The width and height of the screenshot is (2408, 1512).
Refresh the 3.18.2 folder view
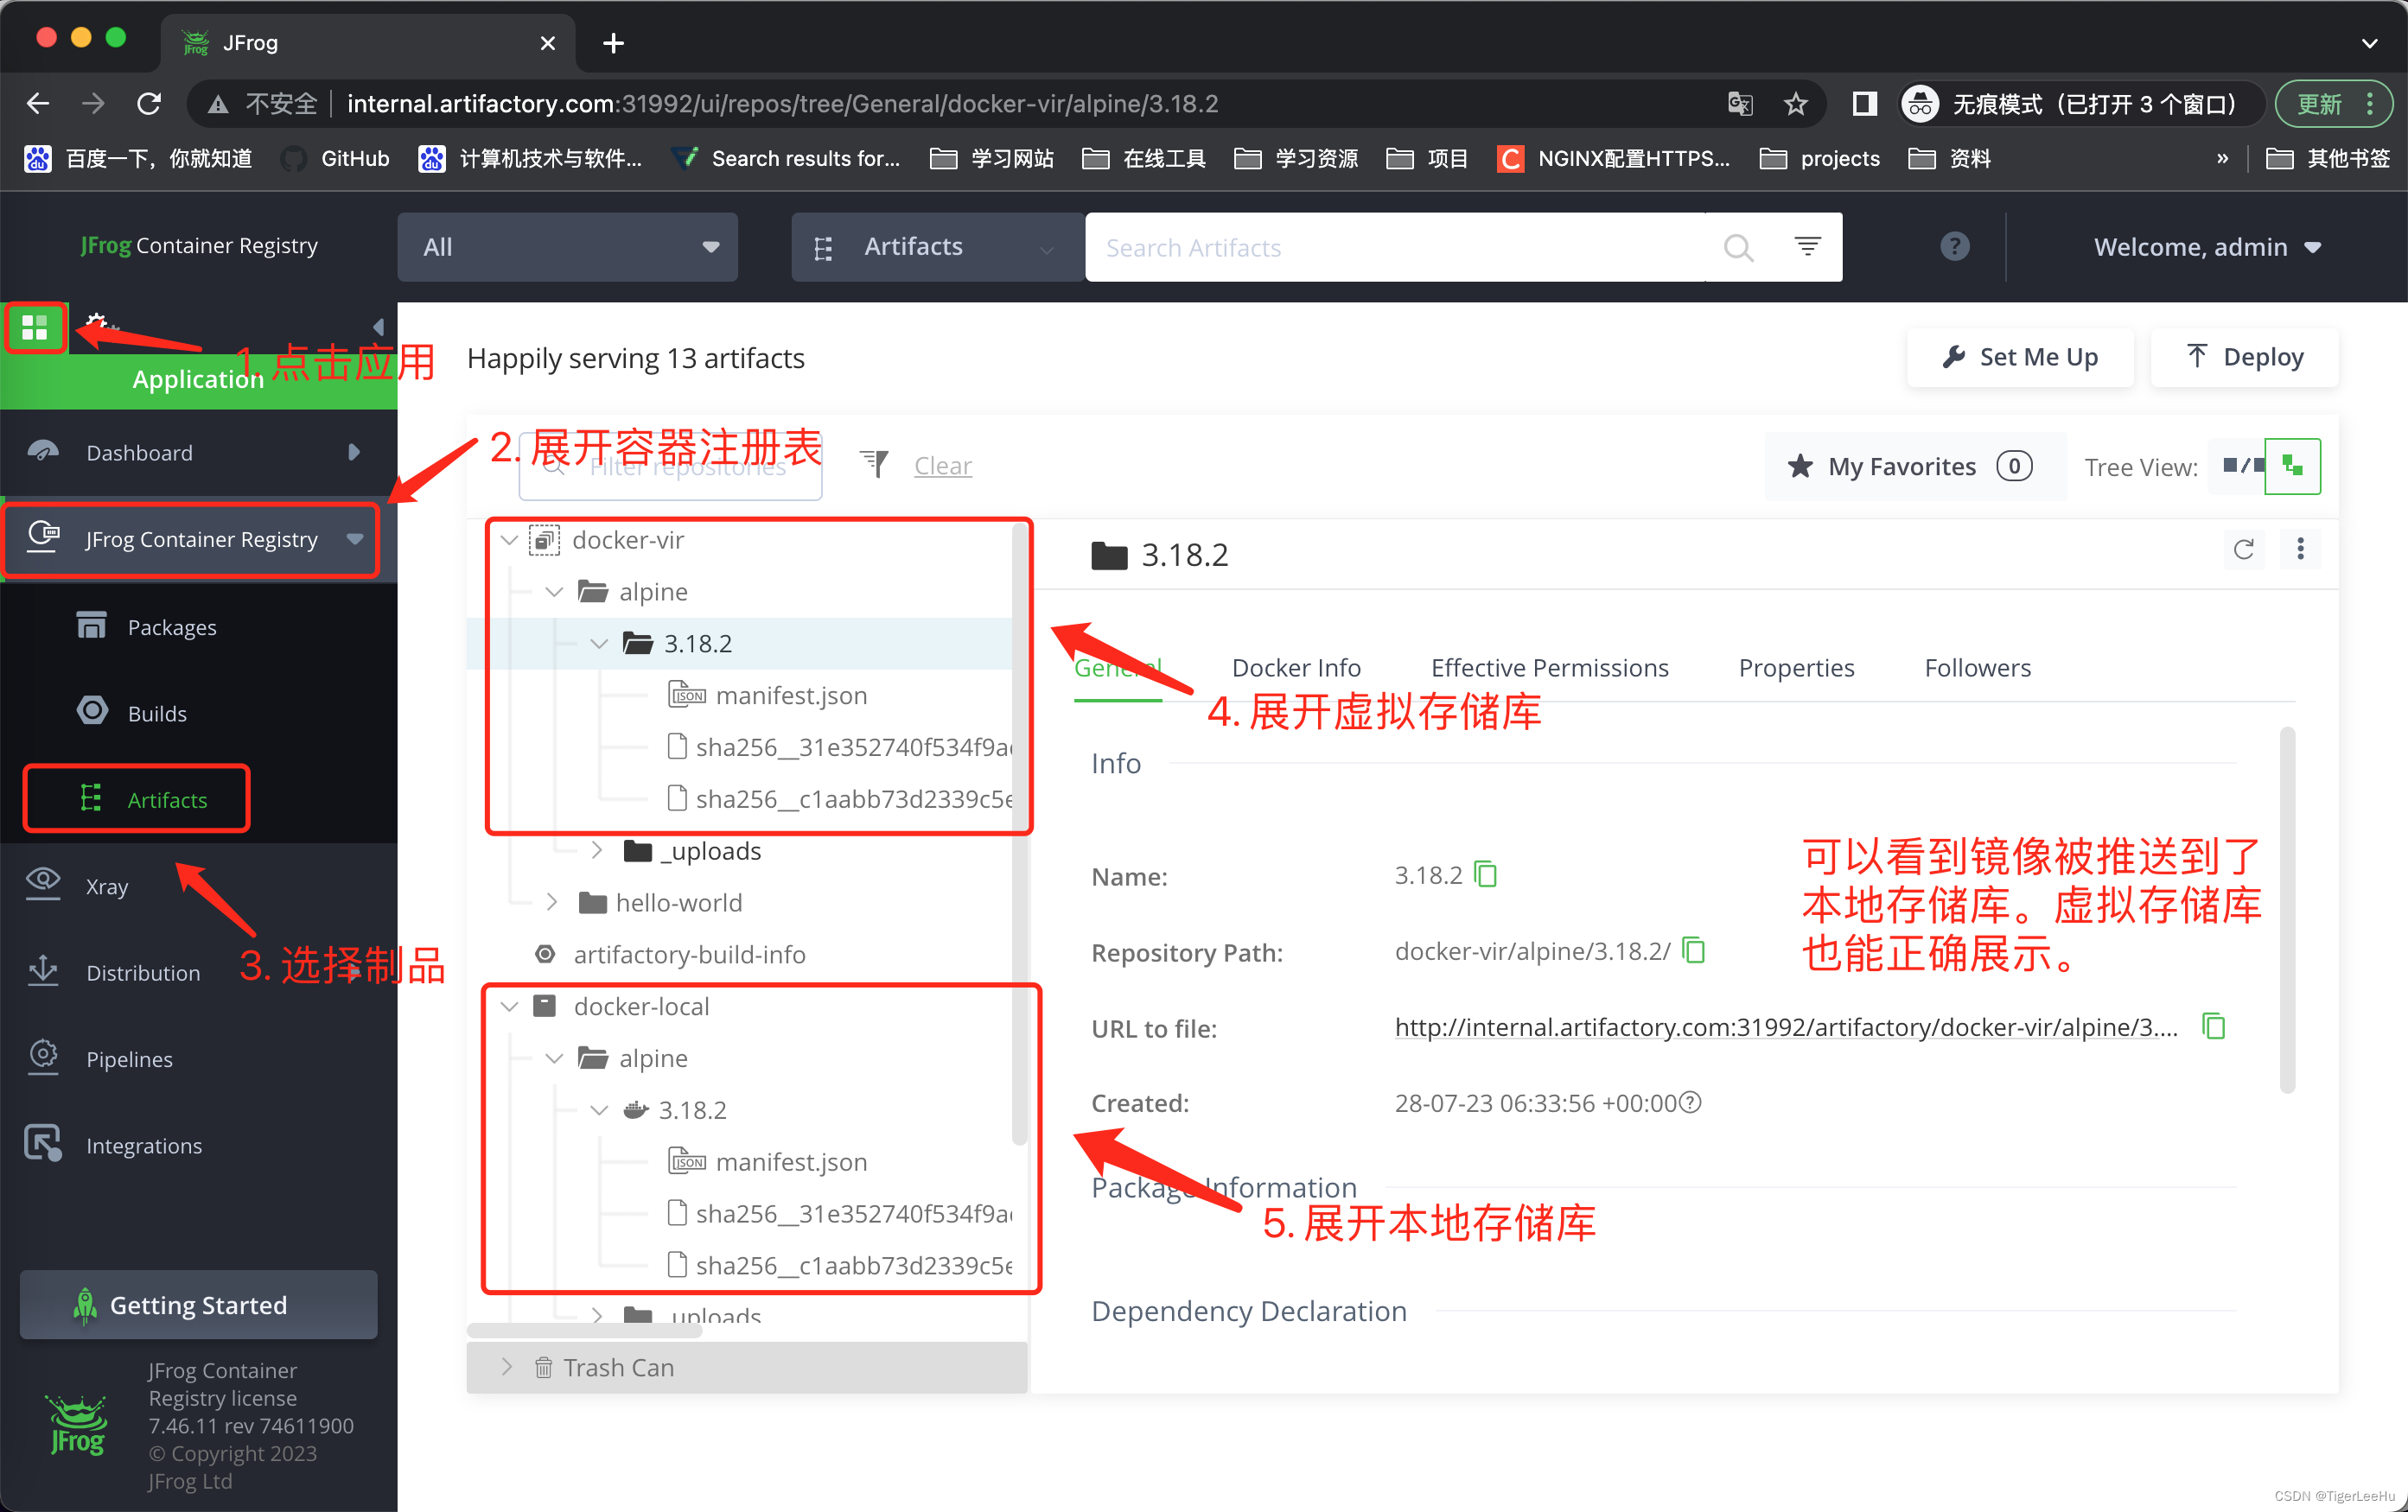click(x=2243, y=550)
